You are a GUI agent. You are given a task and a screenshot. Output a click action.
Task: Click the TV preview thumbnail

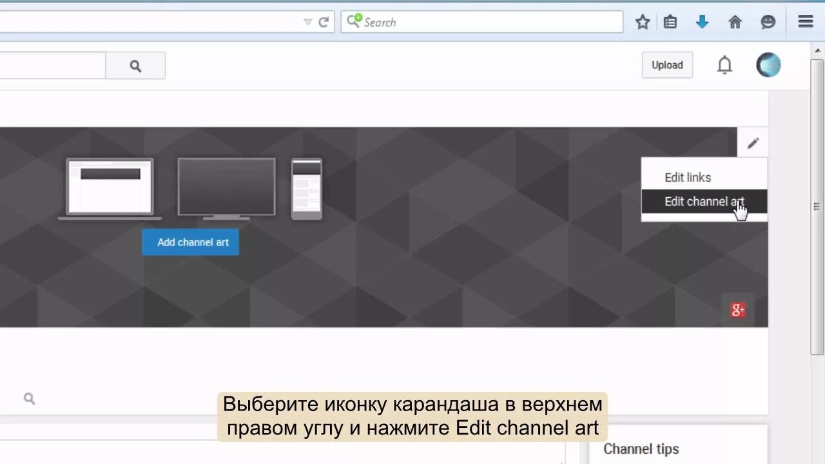226,189
